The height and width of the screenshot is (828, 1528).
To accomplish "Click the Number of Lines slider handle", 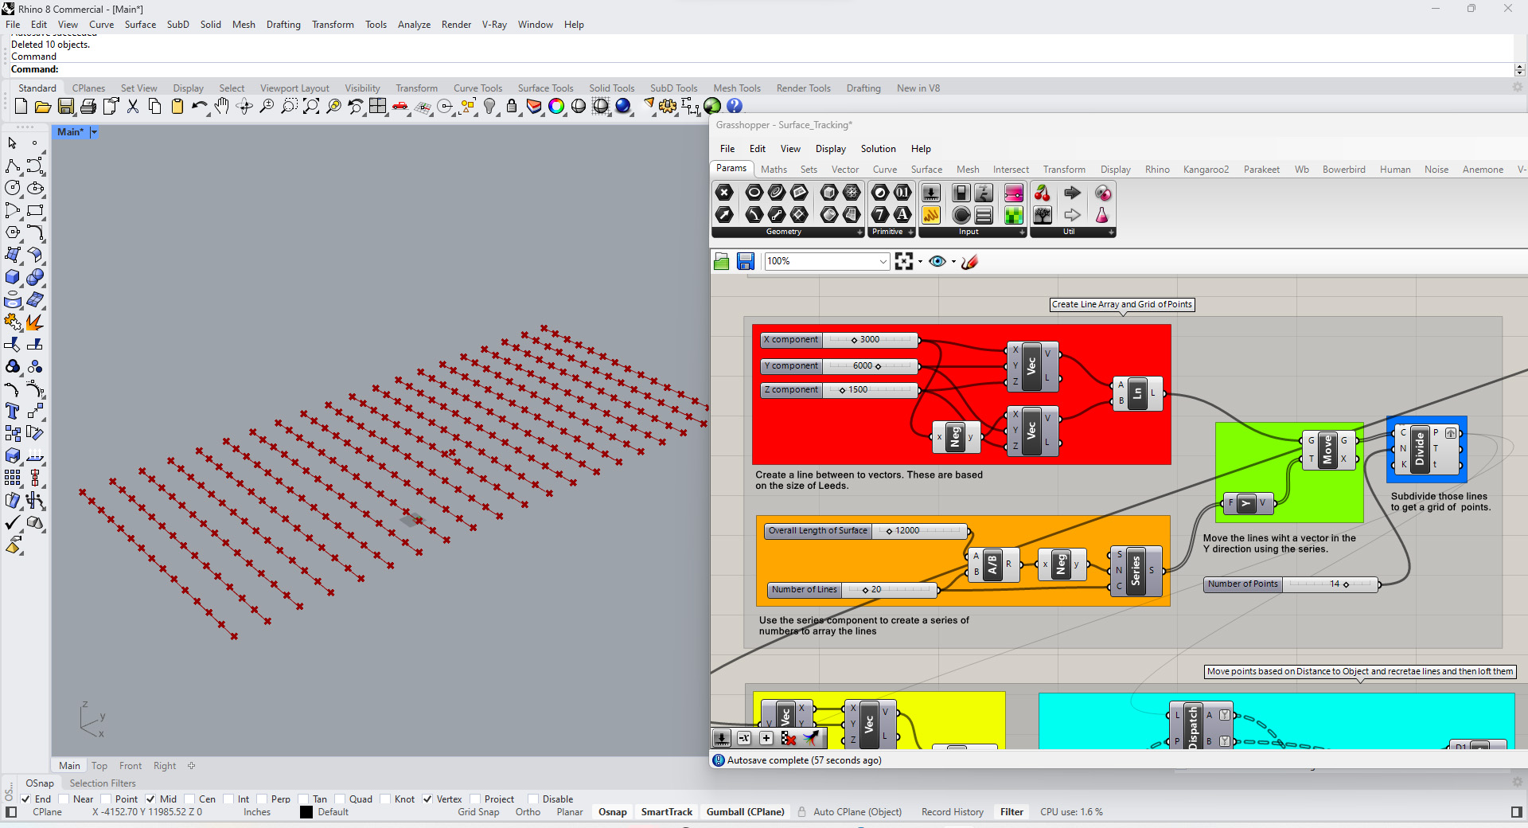I will pyautogui.click(x=865, y=590).
